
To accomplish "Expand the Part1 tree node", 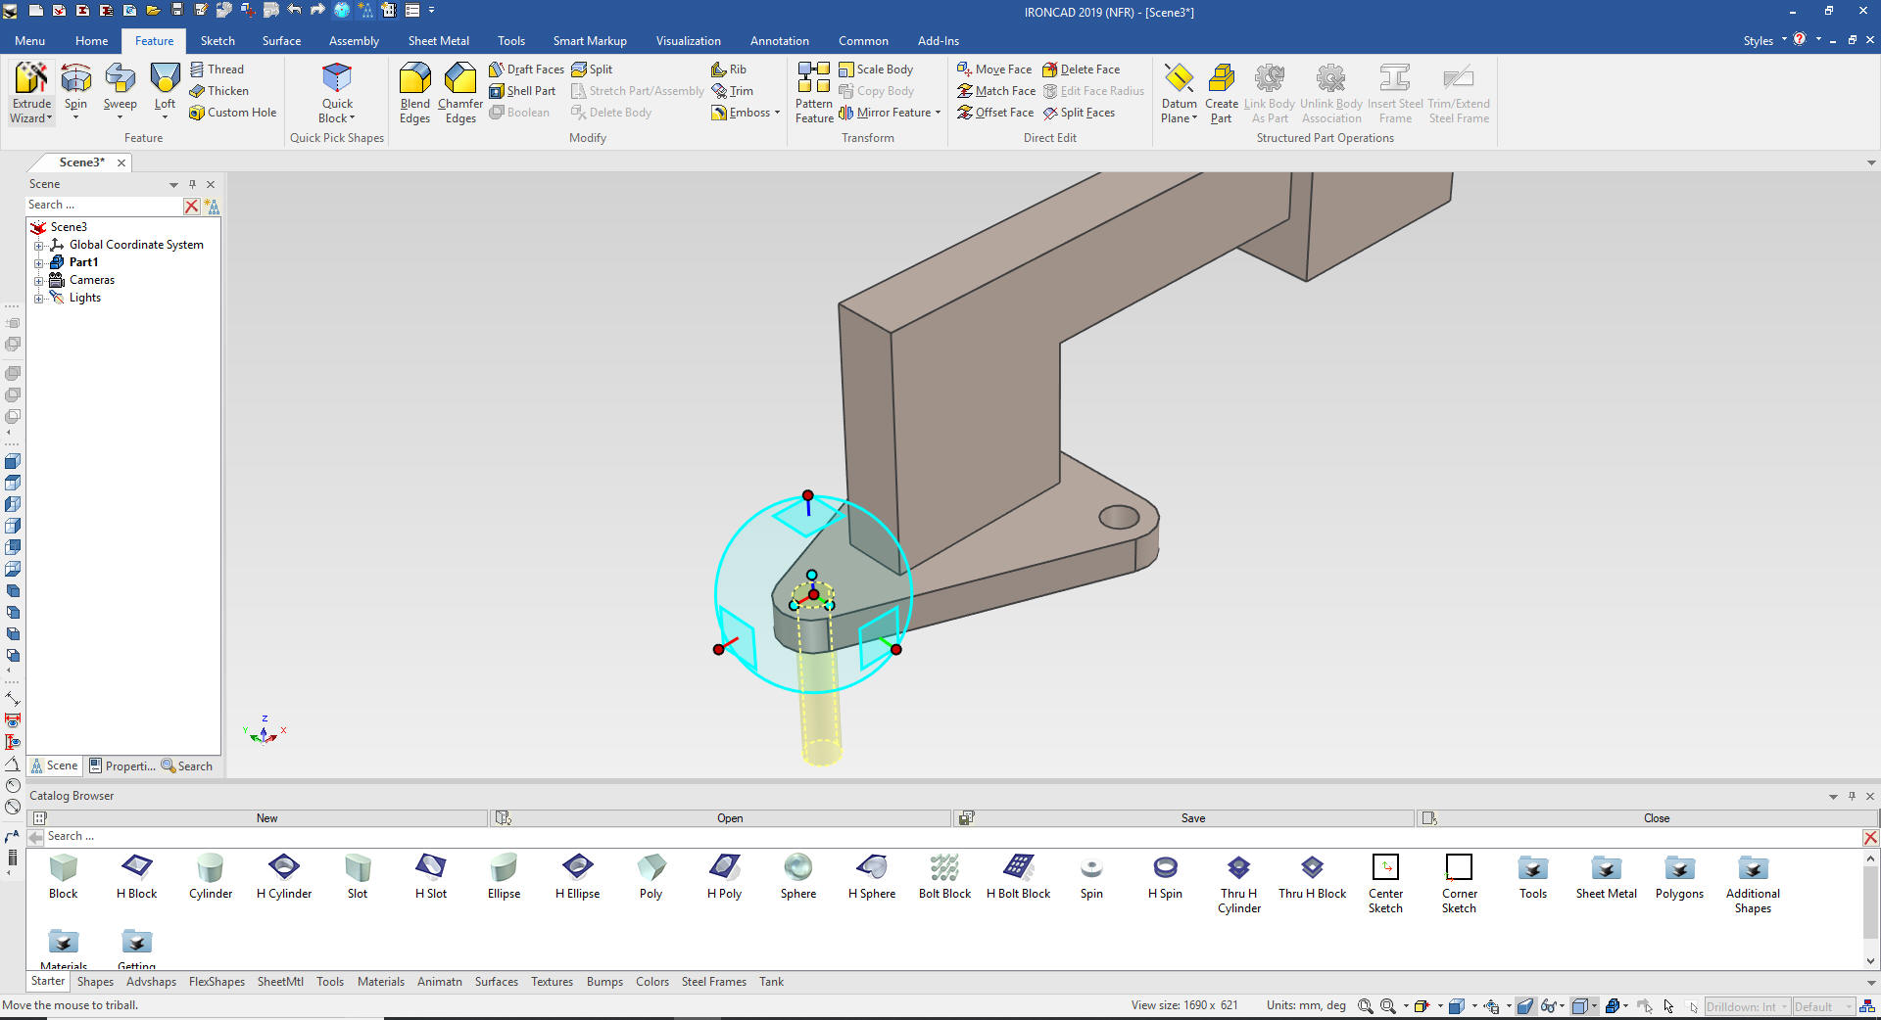I will pyautogui.click(x=39, y=262).
